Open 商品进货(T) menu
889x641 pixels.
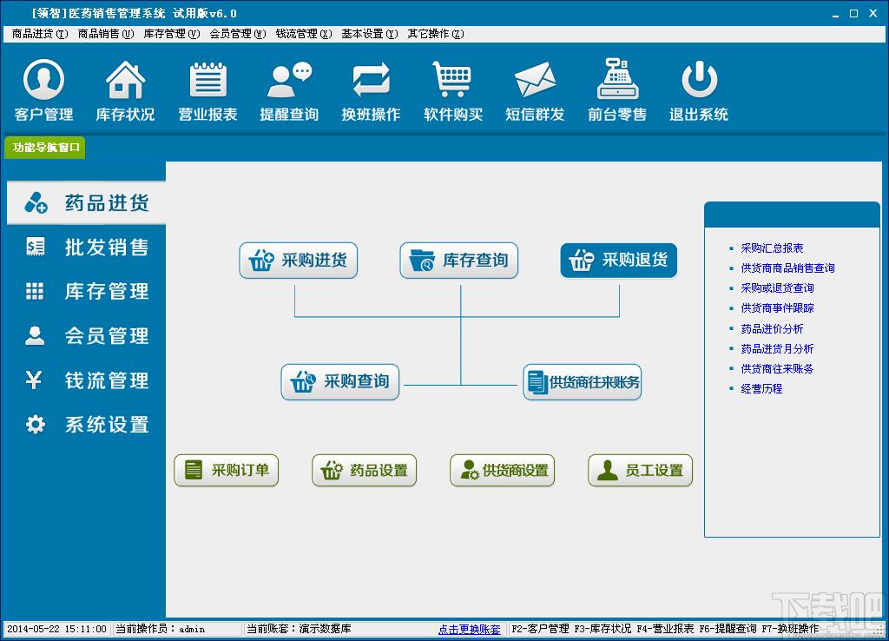point(40,34)
